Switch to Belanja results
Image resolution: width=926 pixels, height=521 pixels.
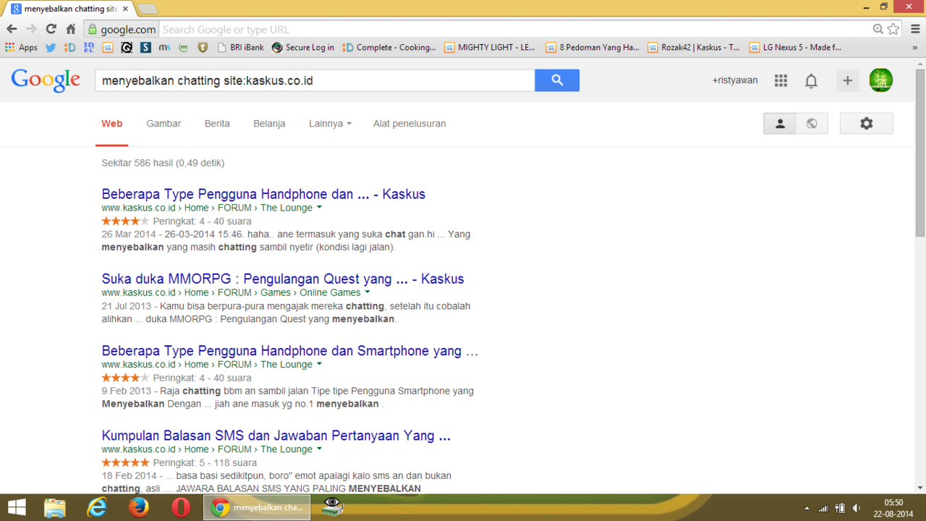point(269,124)
